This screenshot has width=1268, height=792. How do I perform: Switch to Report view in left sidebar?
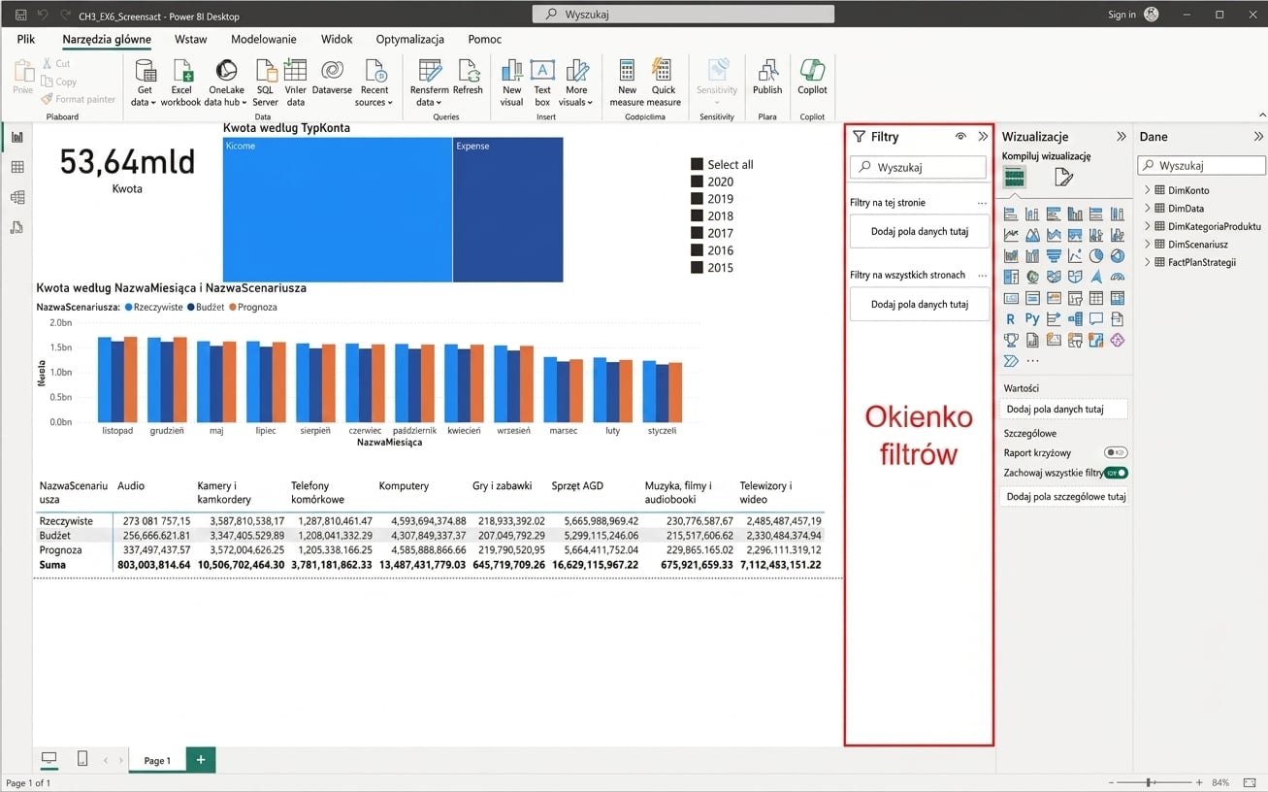coord(16,137)
